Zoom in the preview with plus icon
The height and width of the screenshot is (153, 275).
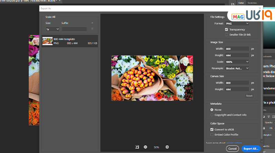click(x=167, y=147)
